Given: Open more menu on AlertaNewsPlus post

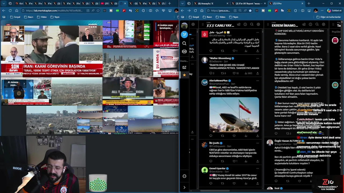Looking at the screenshot, I should [257, 80].
